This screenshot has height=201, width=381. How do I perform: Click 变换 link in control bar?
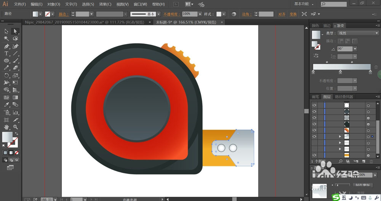293,14
